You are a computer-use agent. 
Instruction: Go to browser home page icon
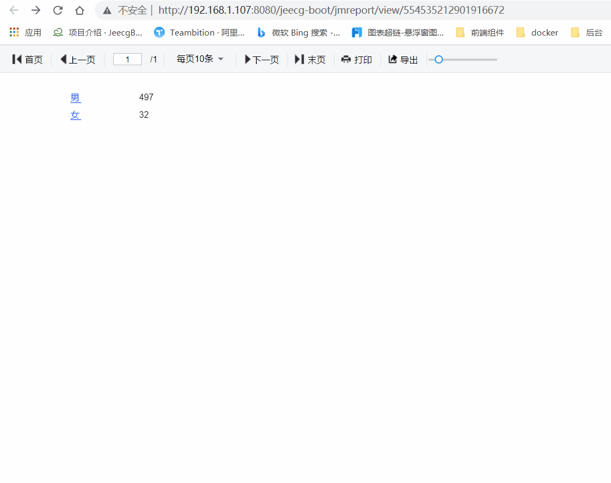coord(79,10)
